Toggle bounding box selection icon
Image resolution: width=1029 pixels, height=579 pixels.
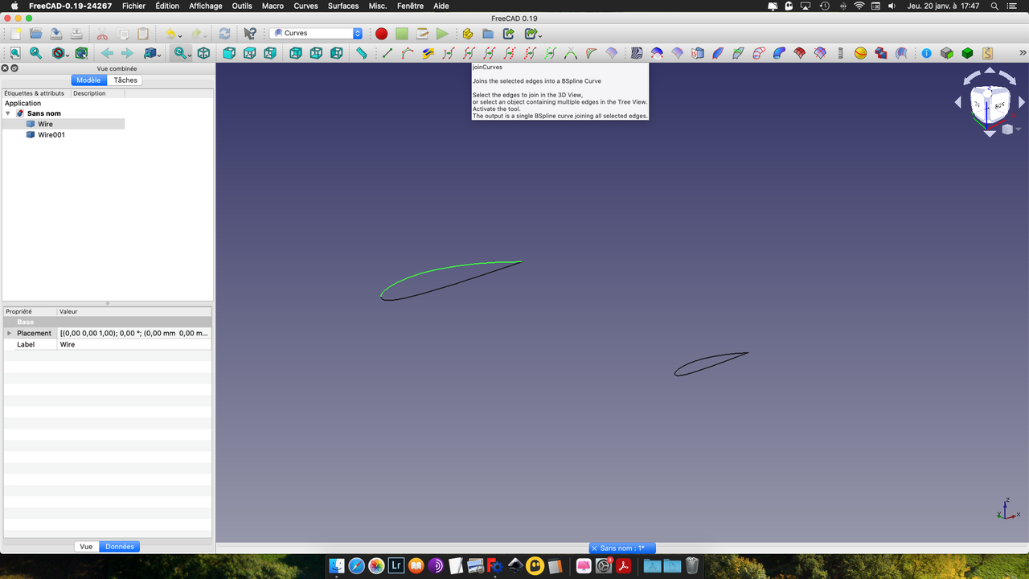pyautogui.click(x=81, y=53)
